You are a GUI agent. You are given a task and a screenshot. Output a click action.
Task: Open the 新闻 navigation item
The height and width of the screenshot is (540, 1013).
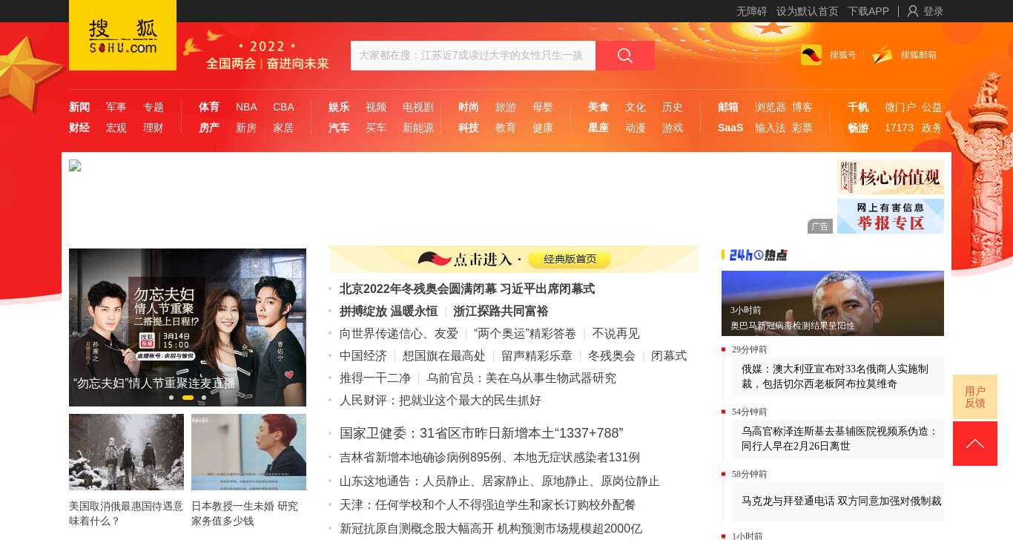point(79,107)
